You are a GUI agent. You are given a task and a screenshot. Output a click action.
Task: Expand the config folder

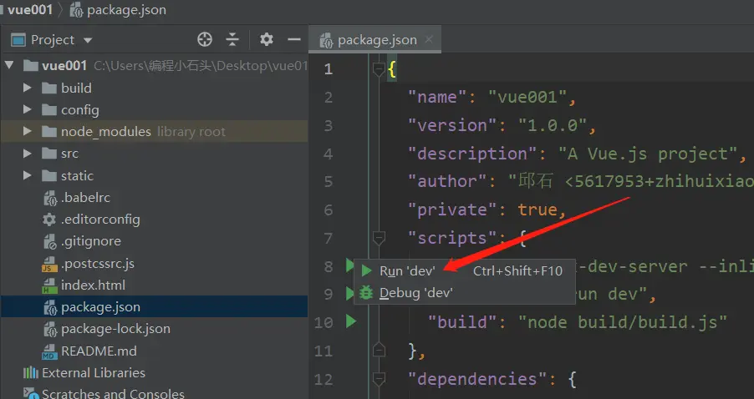(x=28, y=110)
